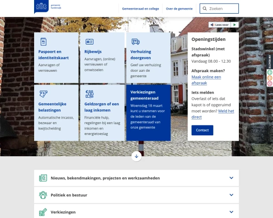
Task: Click Maak online een afspraak link
Action: [x=206, y=80]
